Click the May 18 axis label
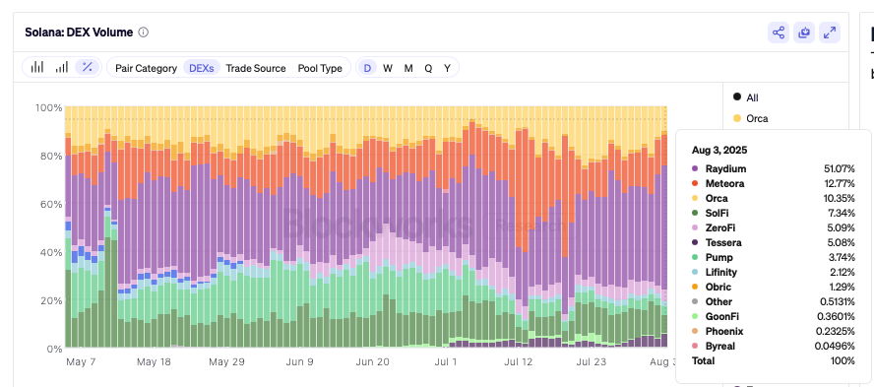874x387 pixels. click(x=154, y=362)
